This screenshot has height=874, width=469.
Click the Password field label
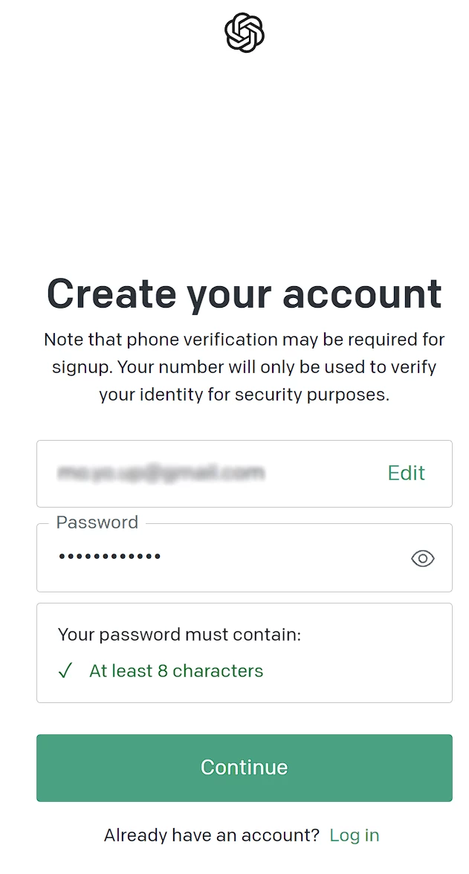coord(97,522)
